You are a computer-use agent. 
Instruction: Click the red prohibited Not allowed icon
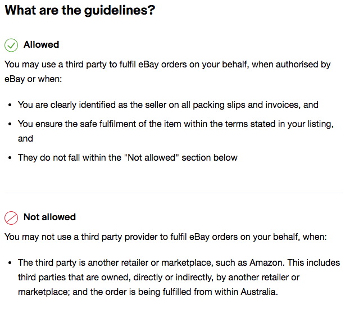[x=11, y=217]
